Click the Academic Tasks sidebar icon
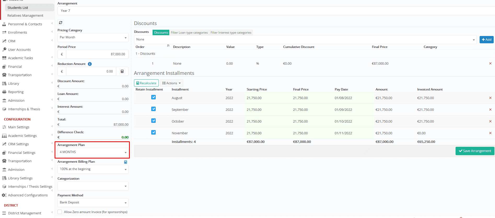Image resolution: width=495 pixels, height=218 pixels. (x=4, y=58)
